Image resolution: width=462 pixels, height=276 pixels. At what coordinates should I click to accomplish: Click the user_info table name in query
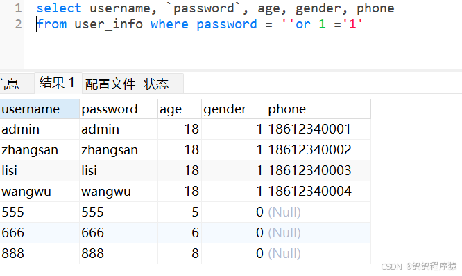(x=108, y=24)
